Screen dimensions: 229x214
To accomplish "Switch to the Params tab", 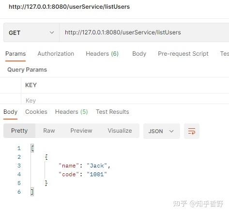I will tap(15, 54).
